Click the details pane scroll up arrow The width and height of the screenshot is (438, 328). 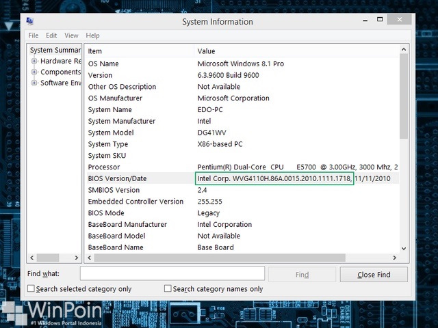[x=404, y=49]
